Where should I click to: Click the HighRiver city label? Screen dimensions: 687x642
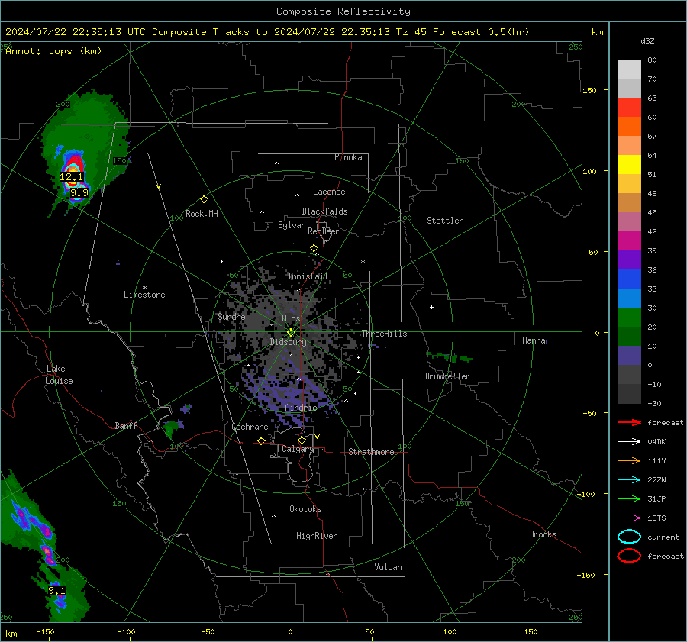[x=317, y=536]
